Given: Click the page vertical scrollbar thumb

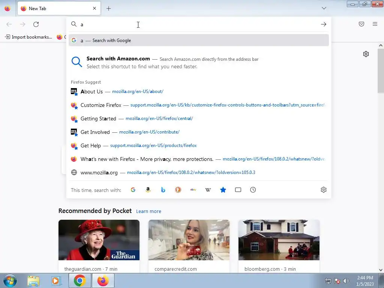Looking at the screenshot, I should pos(381,70).
